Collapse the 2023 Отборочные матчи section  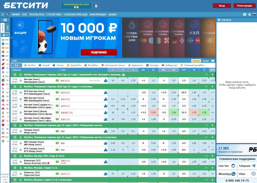coord(206,125)
